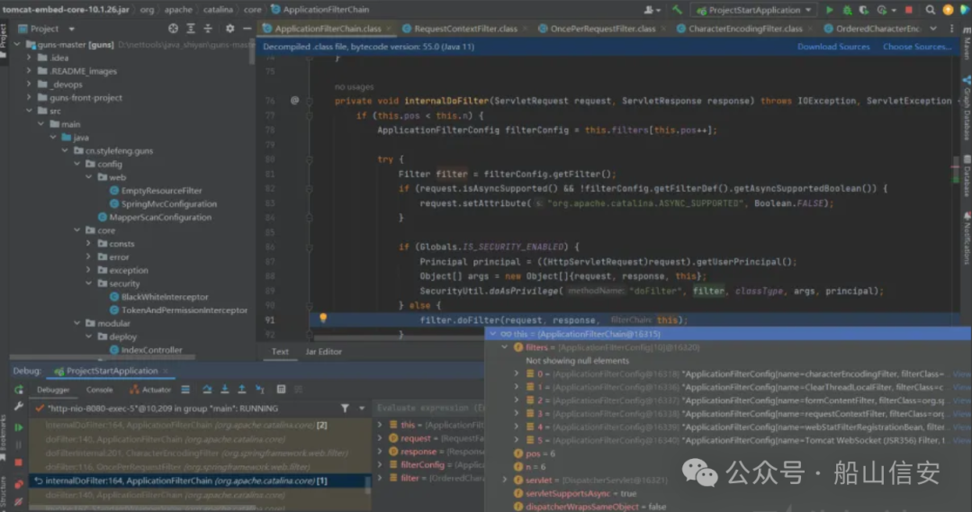Click the core breadcrumb in navigation bar
Viewport: 972px width, 512px height.
click(252, 9)
